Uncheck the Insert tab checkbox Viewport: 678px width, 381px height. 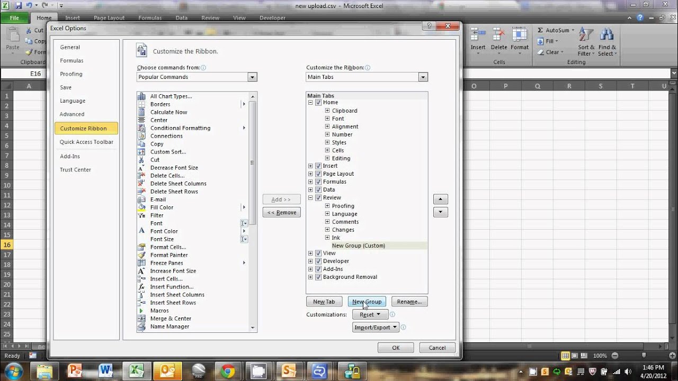coord(318,166)
